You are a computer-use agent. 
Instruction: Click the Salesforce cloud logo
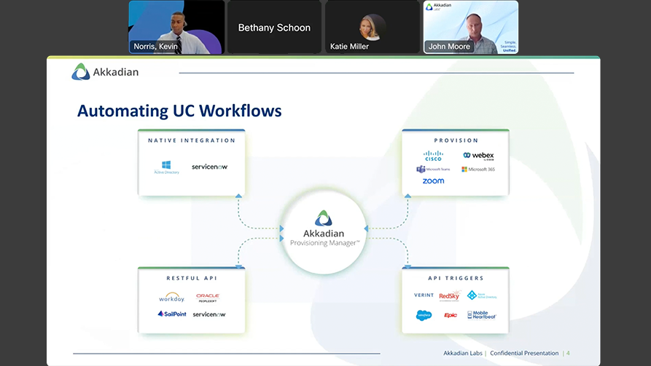(x=424, y=316)
